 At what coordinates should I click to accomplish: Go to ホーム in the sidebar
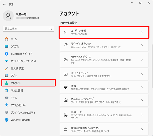[28, 39]
